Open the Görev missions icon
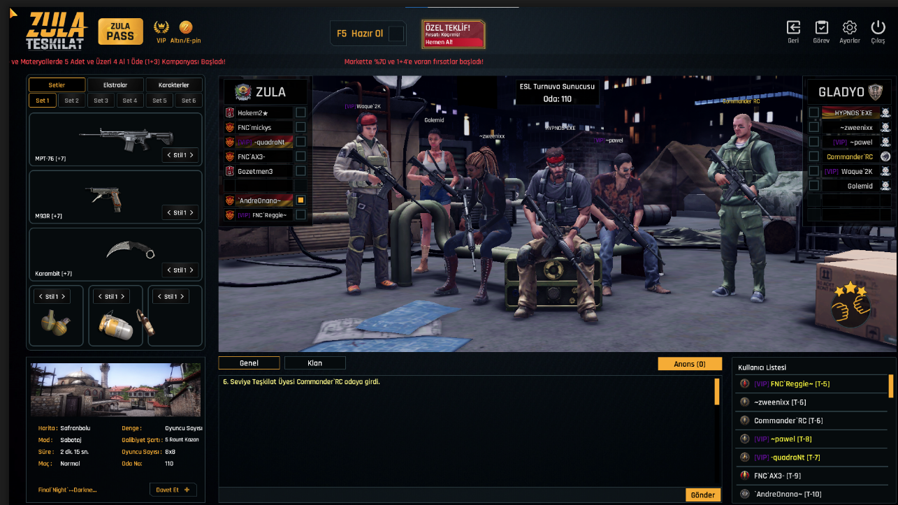 point(821,27)
